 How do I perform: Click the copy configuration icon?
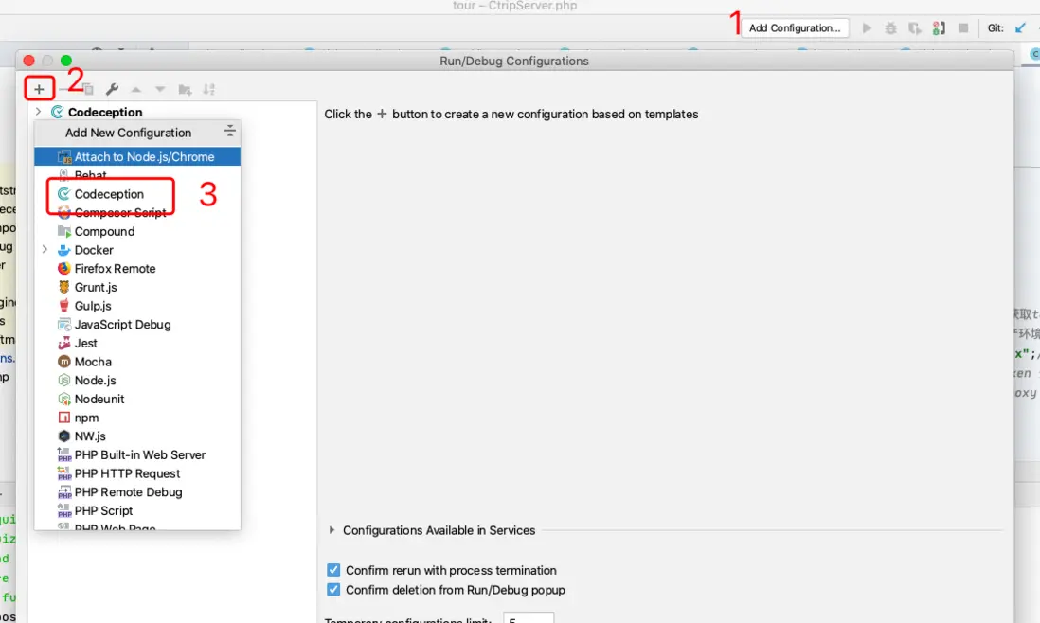click(x=87, y=89)
